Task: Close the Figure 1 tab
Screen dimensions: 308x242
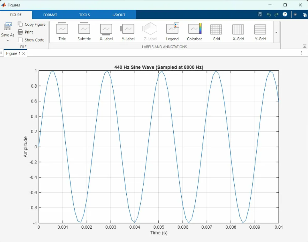Action: coord(24,53)
